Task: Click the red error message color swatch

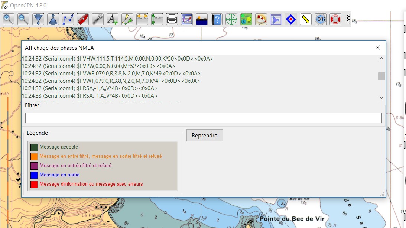Action: (34, 184)
